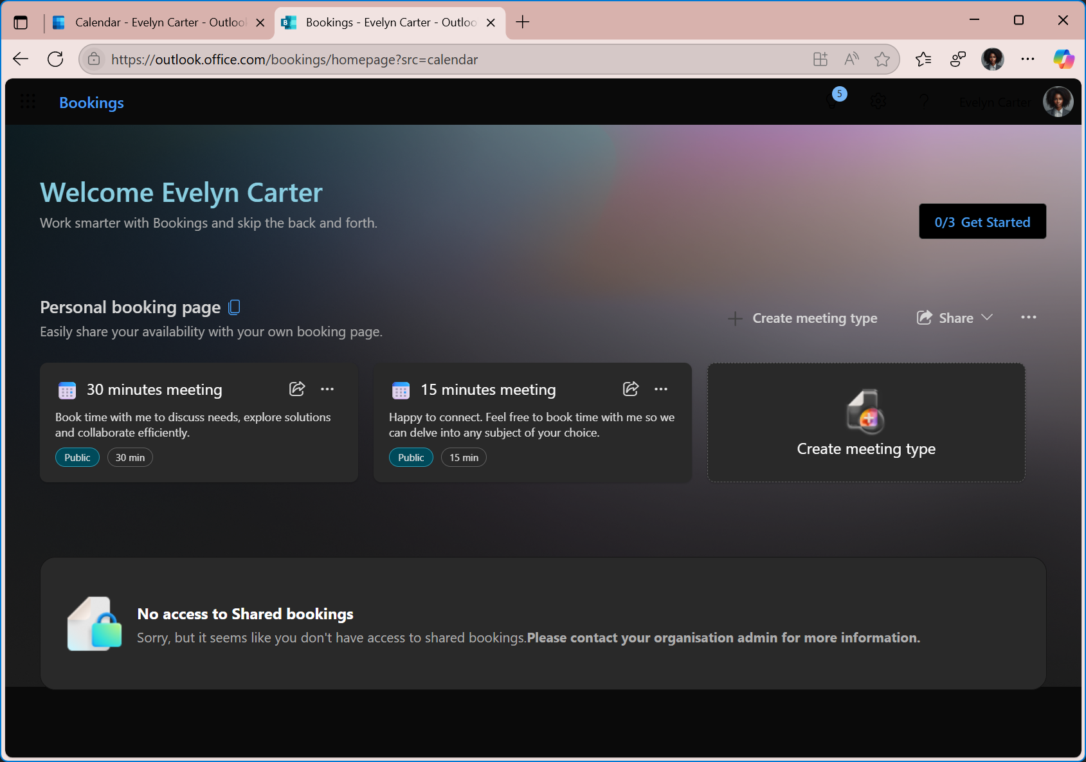Open the 15 minutes meeting card
The height and width of the screenshot is (762, 1086).
[x=532, y=422]
